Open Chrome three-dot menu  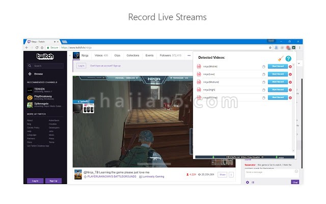(300, 47)
